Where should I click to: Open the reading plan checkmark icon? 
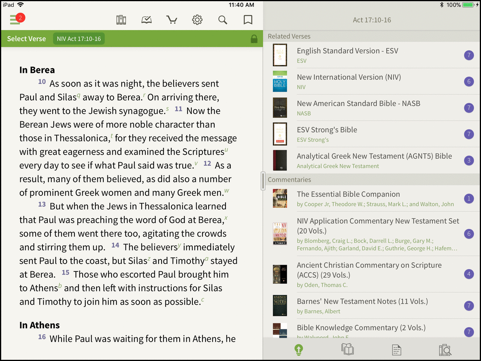pyautogui.click(x=147, y=20)
